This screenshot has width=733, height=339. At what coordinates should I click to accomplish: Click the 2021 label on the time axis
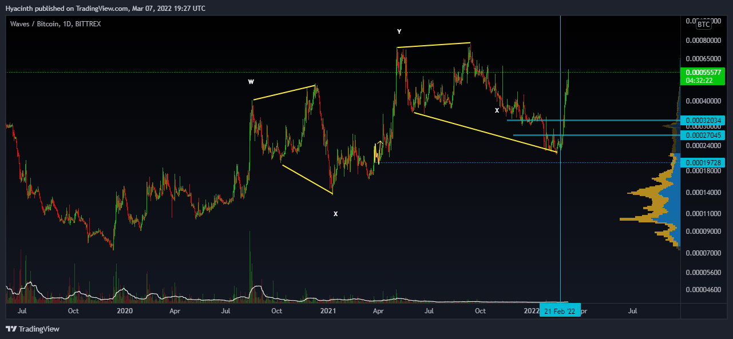pos(328,311)
